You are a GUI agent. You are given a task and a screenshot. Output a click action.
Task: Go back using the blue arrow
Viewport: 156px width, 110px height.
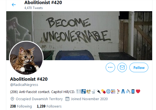point(14,5)
